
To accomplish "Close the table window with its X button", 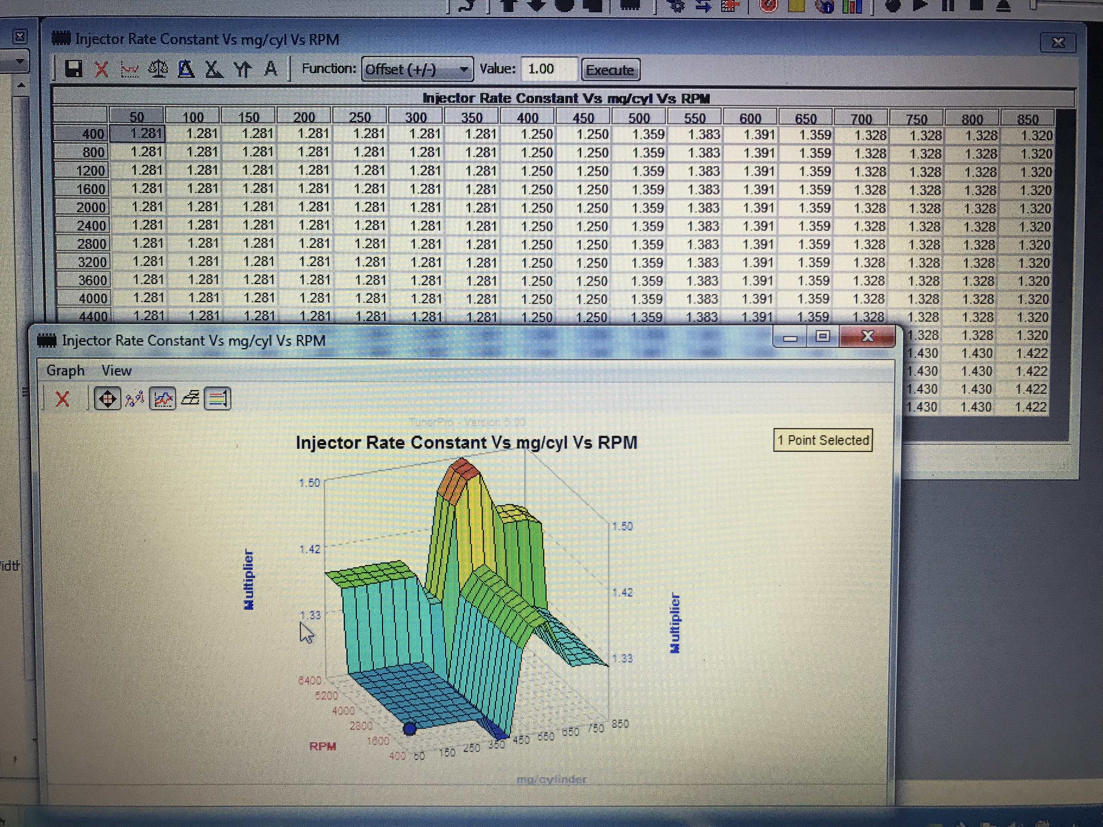I will pos(1058,43).
